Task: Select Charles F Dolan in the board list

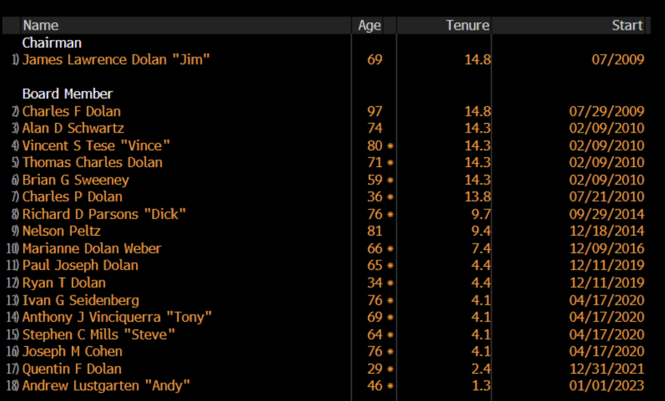Action: tap(71, 112)
